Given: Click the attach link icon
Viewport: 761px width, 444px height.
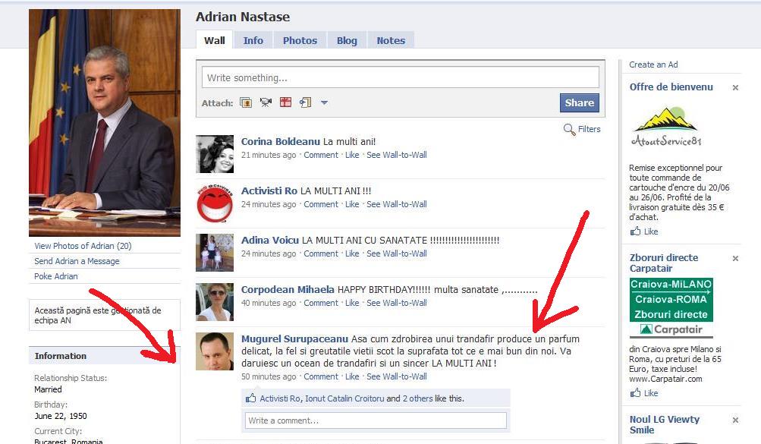Looking at the screenshot, I should click(x=305, y=102).
